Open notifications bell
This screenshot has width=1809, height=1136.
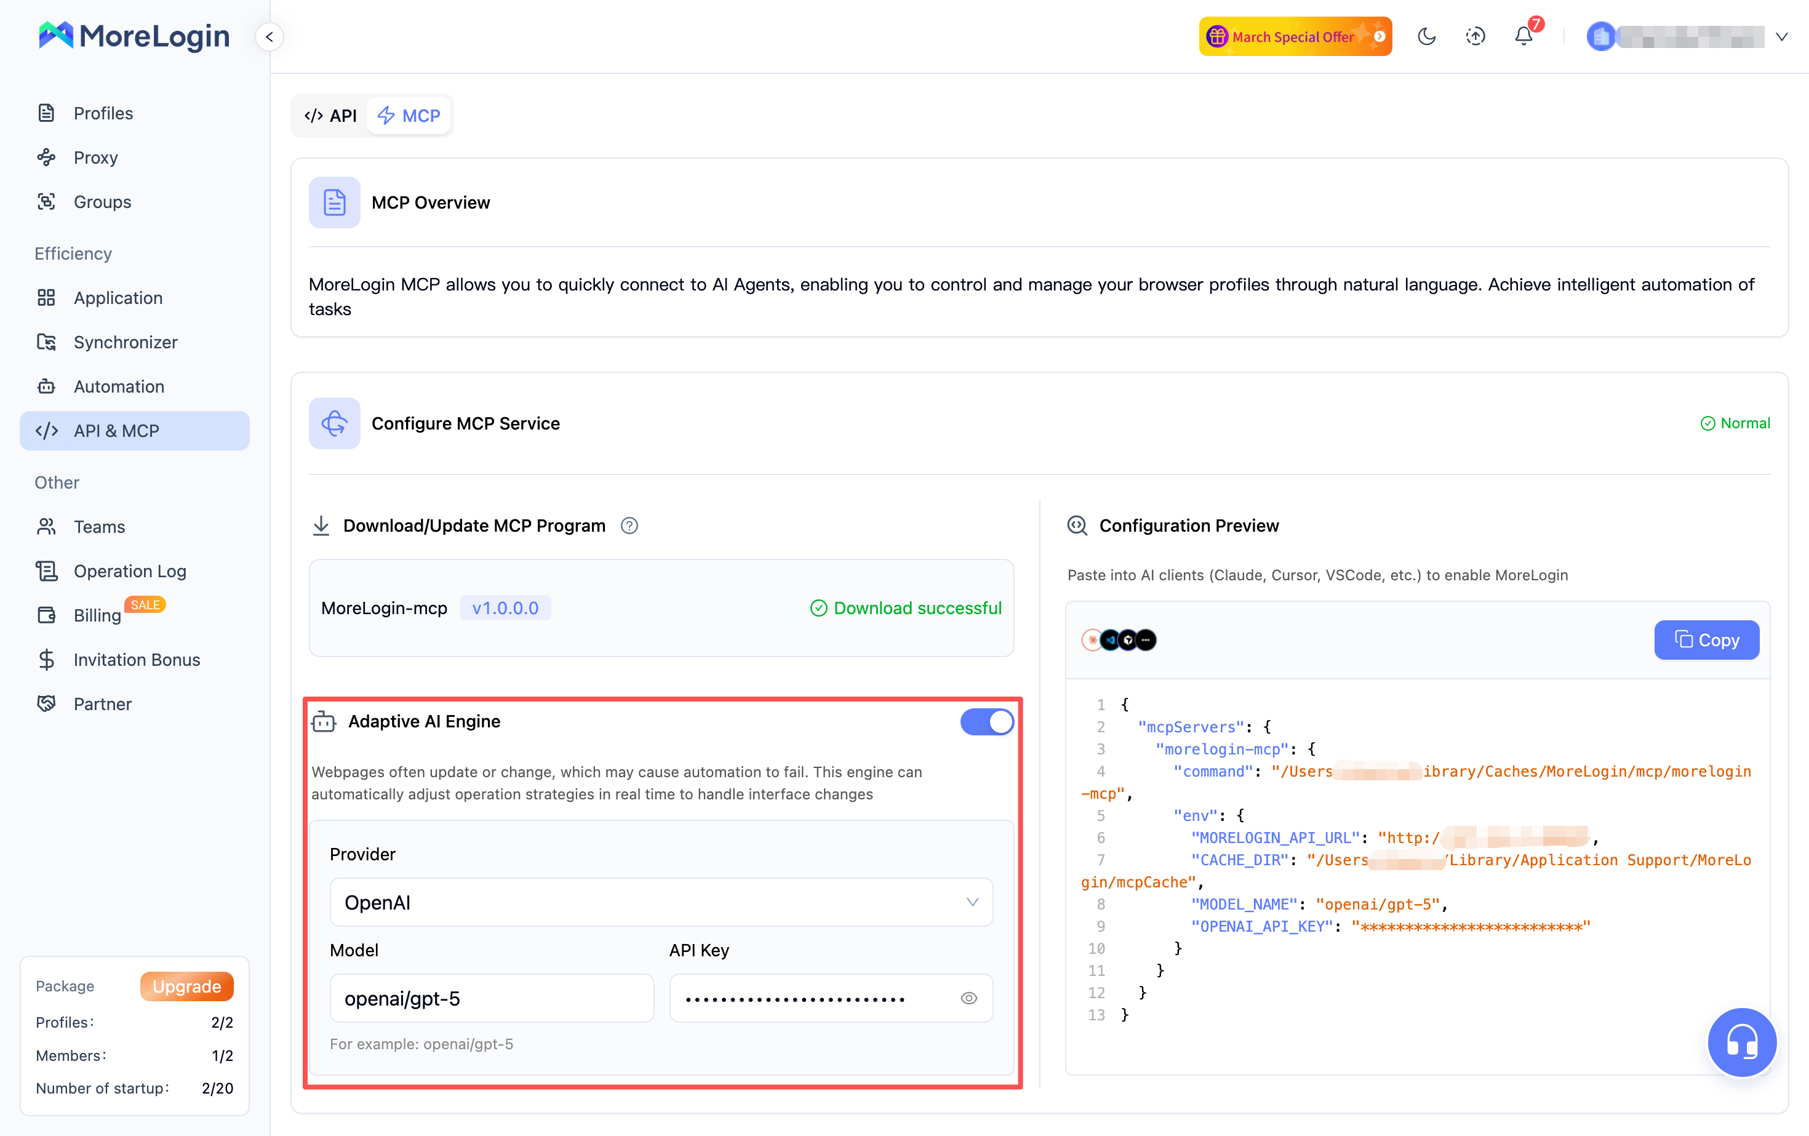tap(1523, 36)
